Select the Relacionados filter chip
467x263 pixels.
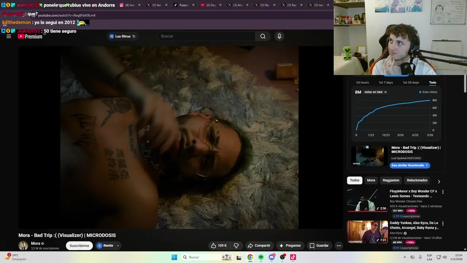pos(417,180)
